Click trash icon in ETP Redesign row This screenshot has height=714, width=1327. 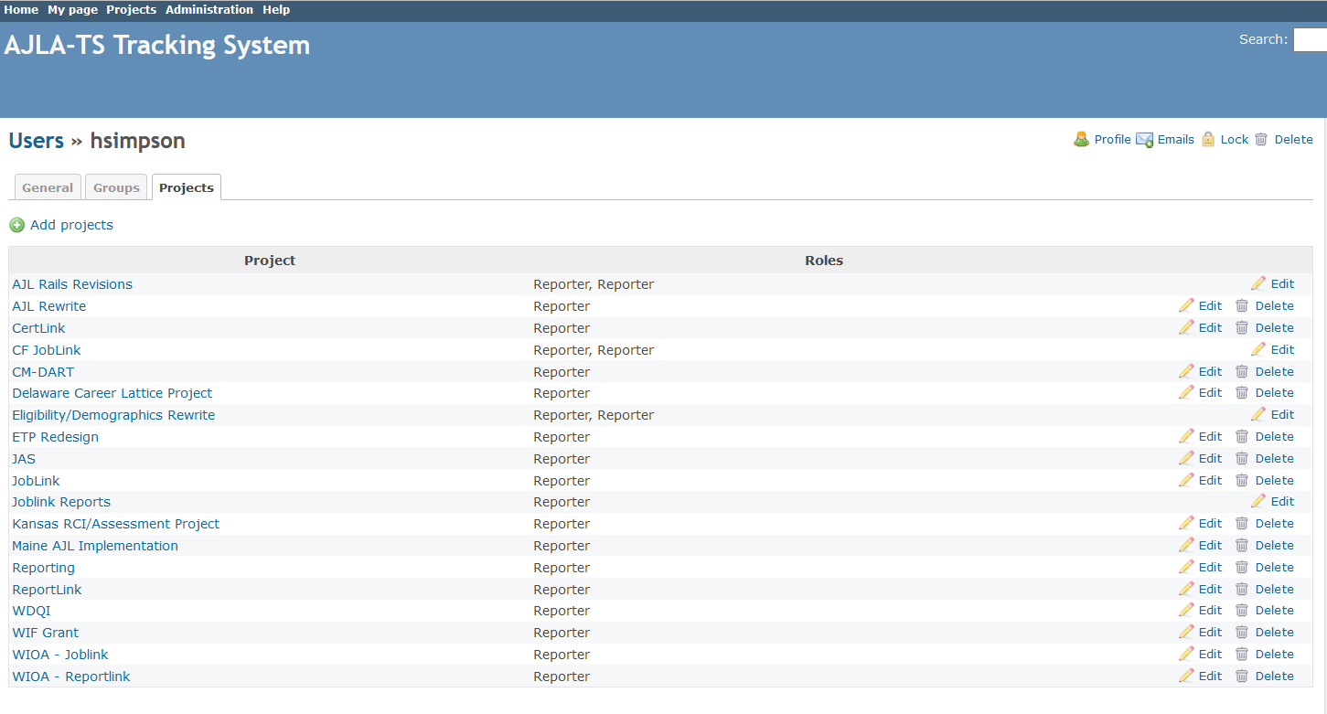1242,437
